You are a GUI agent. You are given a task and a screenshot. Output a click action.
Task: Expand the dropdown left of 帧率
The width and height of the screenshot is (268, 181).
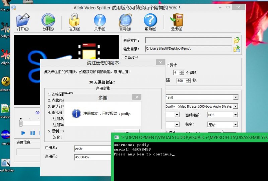tap(177, 125)
